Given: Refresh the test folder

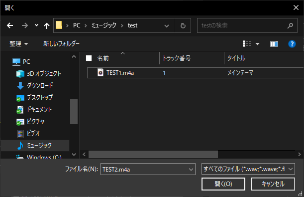Looking at the screenshot, I should (183, 25).
